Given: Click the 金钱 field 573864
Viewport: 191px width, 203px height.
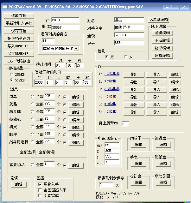Looking at the screenshot, I should [x=129, y=35].
